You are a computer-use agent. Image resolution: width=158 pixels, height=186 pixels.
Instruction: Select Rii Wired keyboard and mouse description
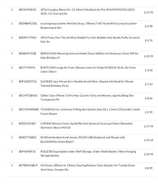[83, 140]
